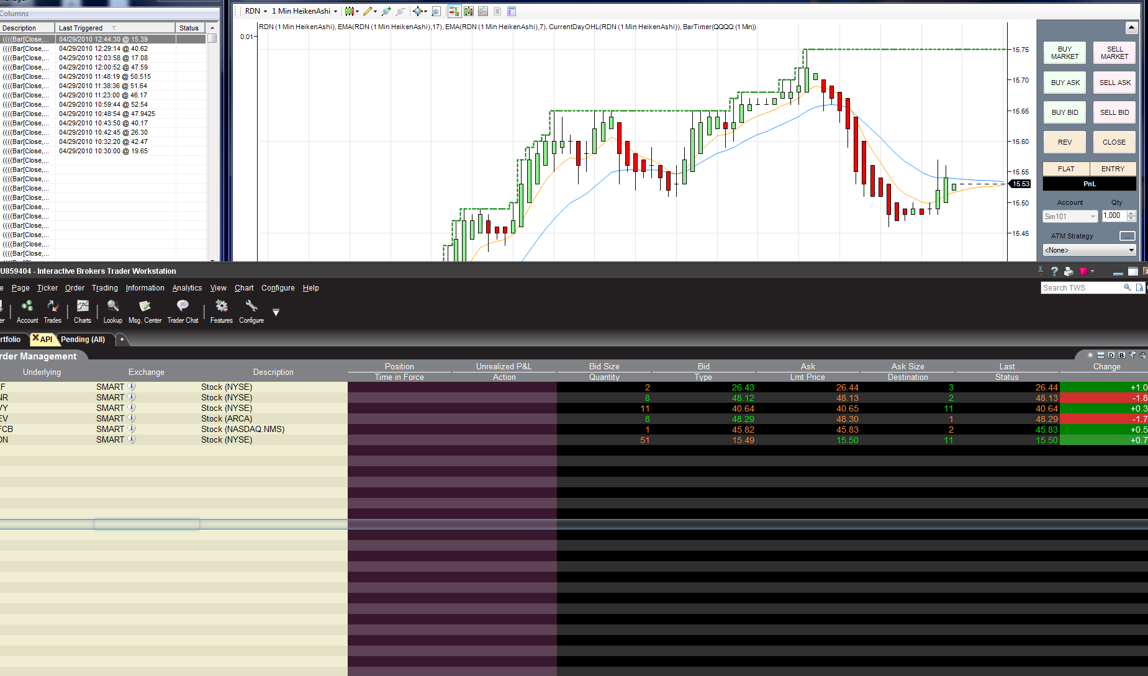
Task: Open the ATM Strategy None dropdown
Action: coord(1089,250)
